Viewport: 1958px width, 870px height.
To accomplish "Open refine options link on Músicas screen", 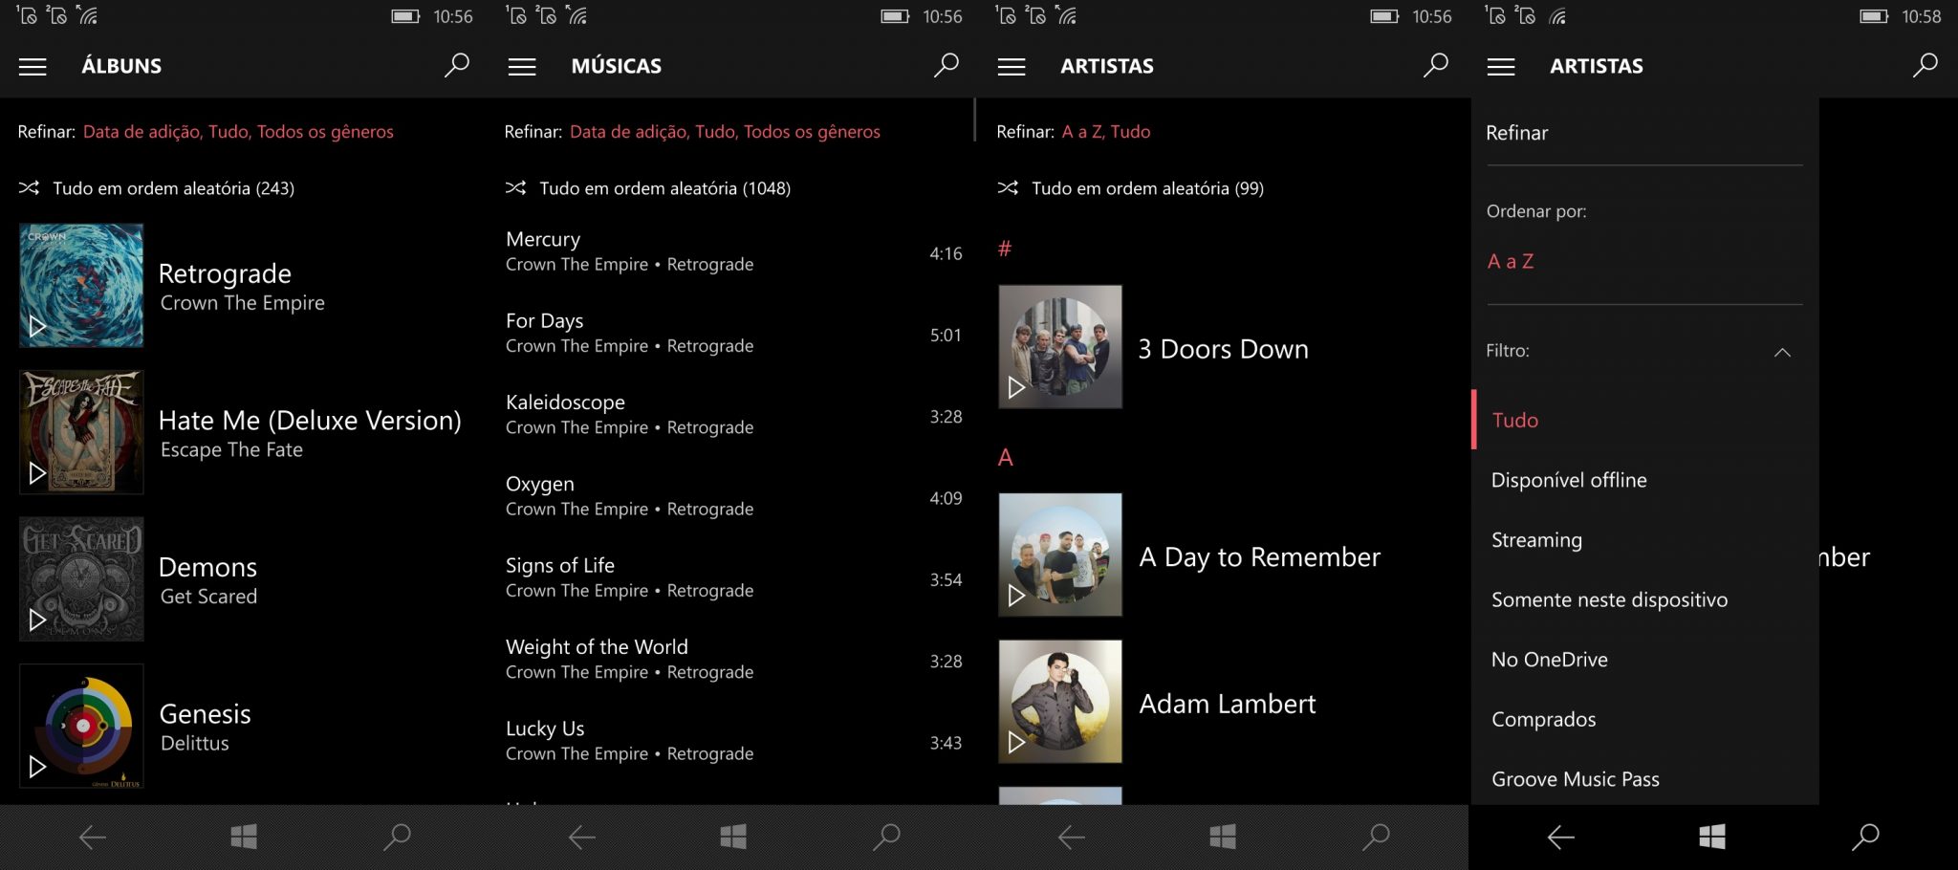I will (725, 132).
